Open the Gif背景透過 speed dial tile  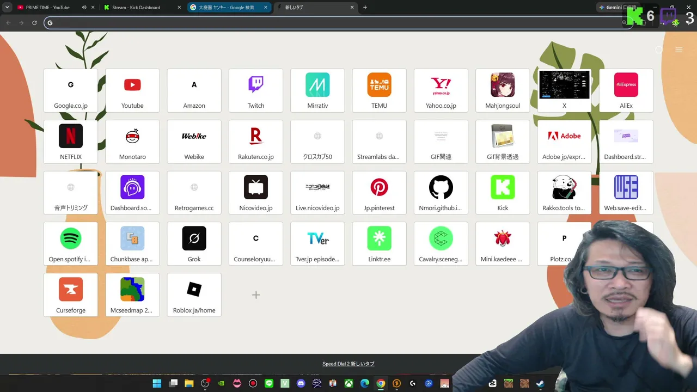pos(503,142)
